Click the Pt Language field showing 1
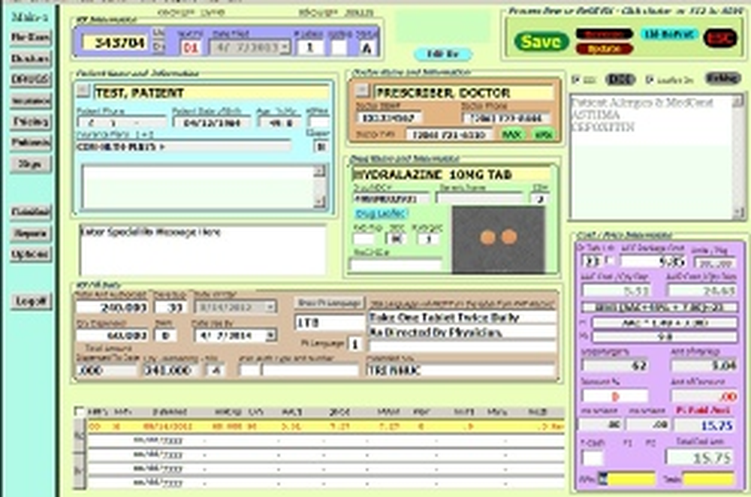751x497 pixels. pyautogui.click(x=355, y=344)
